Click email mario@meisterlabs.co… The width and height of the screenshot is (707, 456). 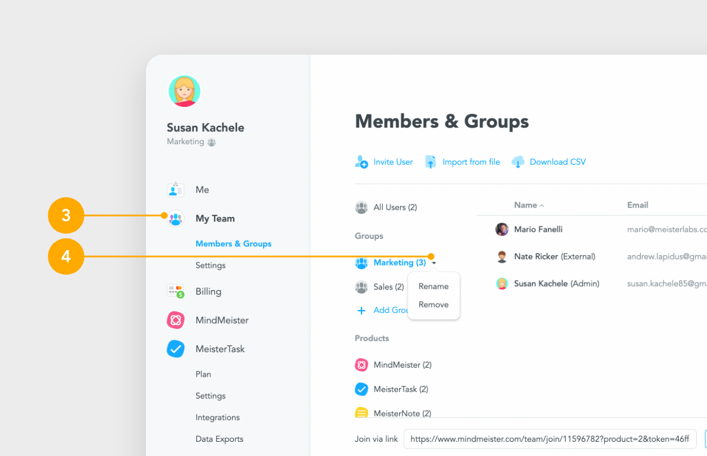667,230
